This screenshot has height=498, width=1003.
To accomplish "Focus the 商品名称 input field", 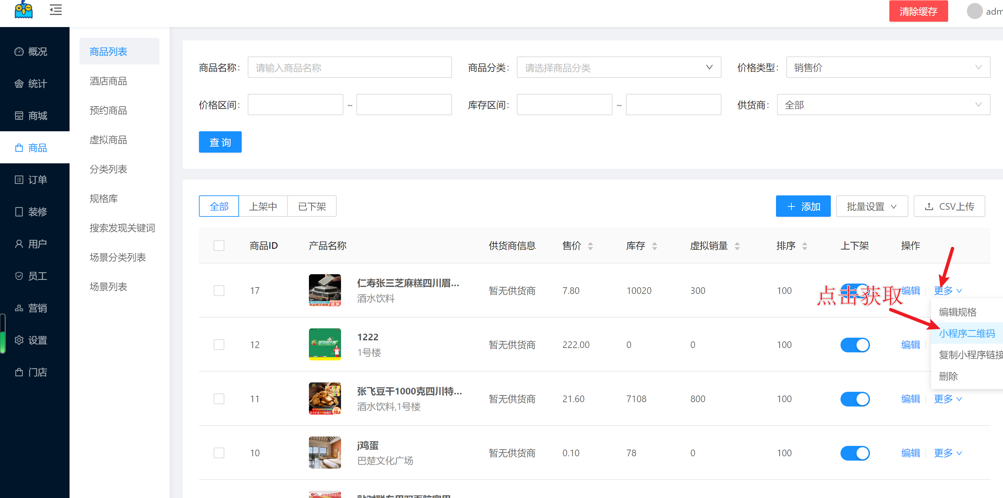I will [x=349, y=67].
